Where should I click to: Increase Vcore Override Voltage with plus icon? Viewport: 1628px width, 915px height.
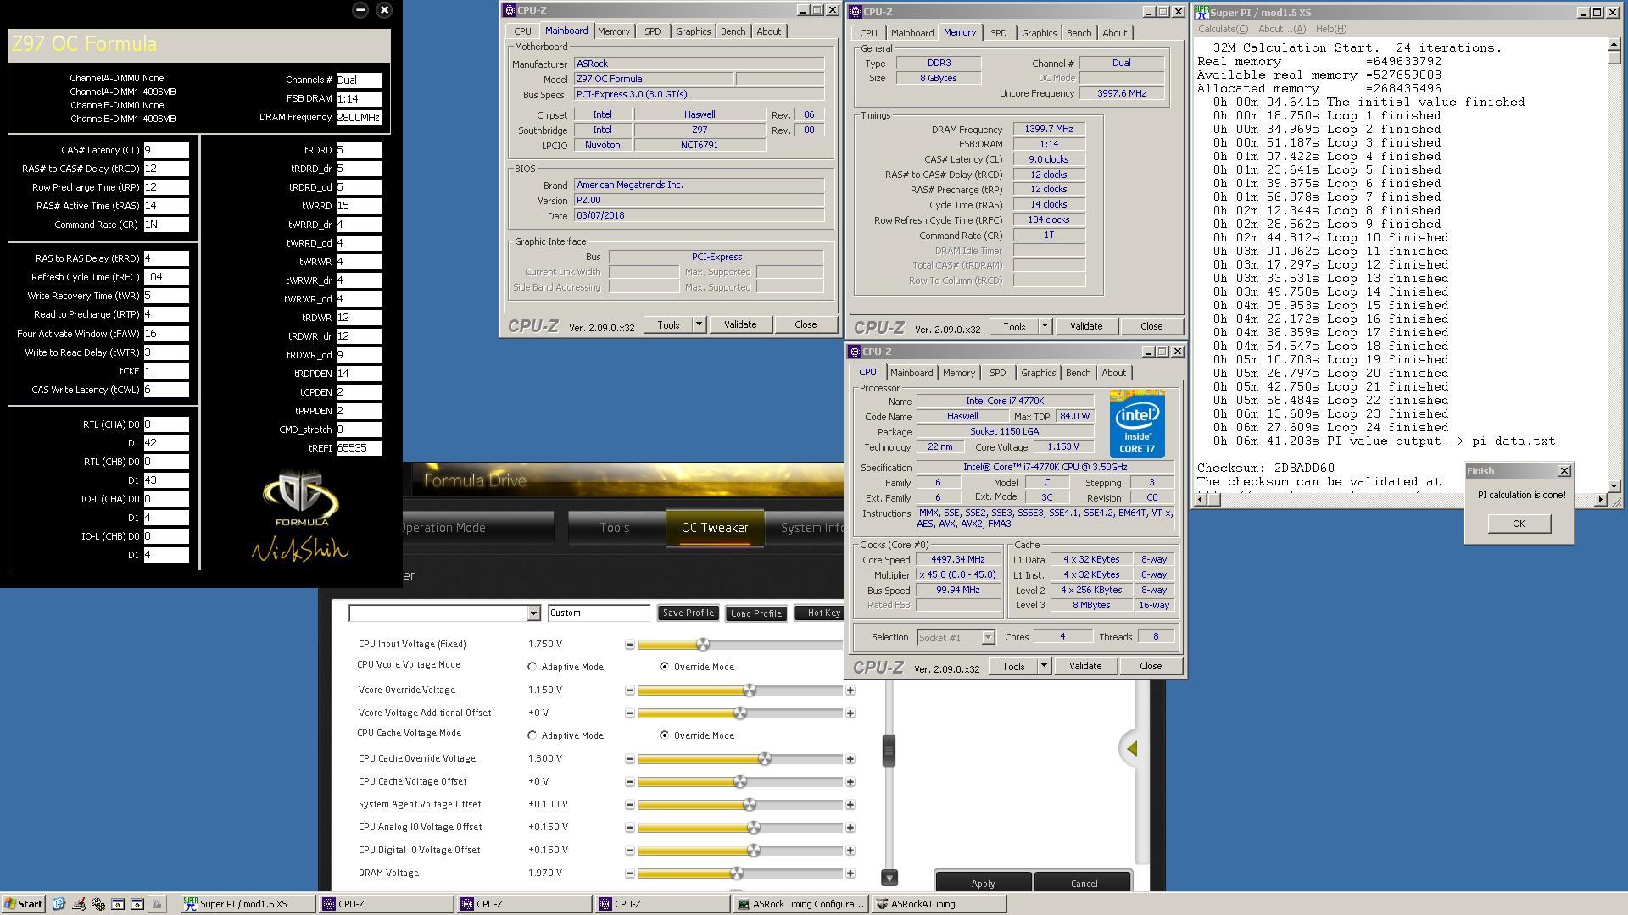(x=850, y=690)
